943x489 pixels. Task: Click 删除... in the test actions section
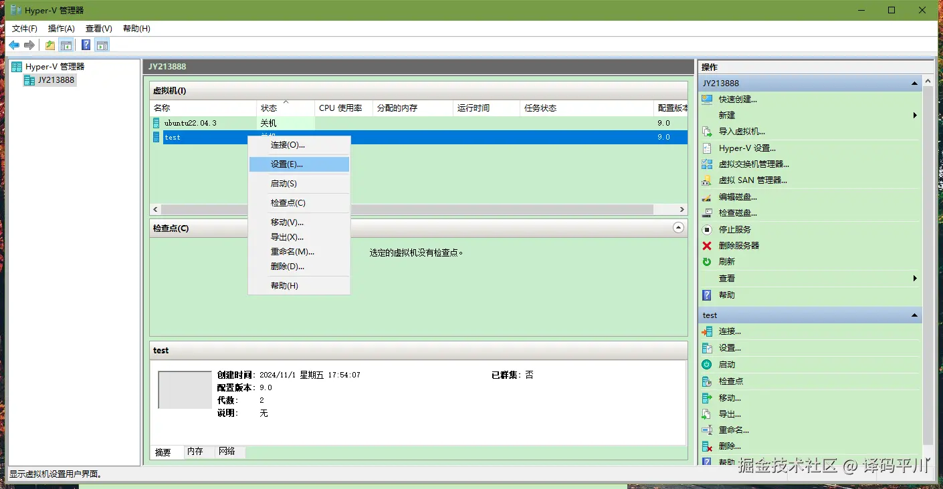pyautogui.click(x=730, y=446)
